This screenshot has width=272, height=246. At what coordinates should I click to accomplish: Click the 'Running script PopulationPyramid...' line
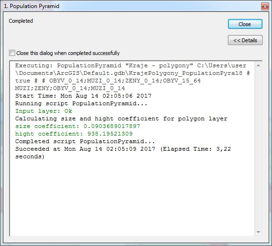81,103
